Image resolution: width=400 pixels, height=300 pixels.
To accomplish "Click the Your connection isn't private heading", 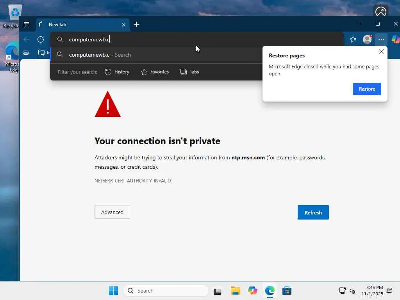I will coord(157,141).
